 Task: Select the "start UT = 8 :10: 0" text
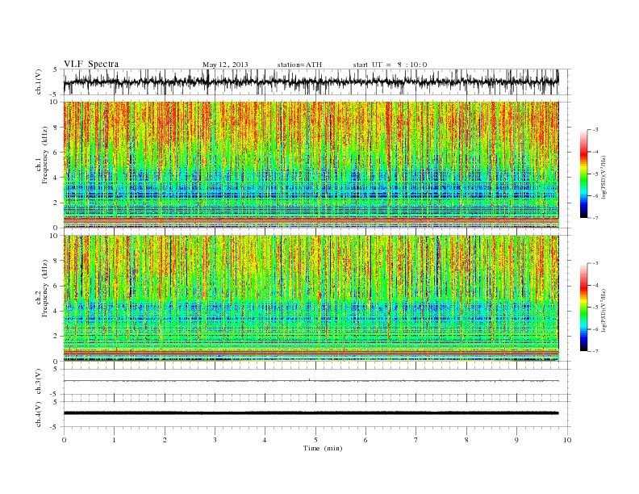pyautogui.click(x=390, y=65)
